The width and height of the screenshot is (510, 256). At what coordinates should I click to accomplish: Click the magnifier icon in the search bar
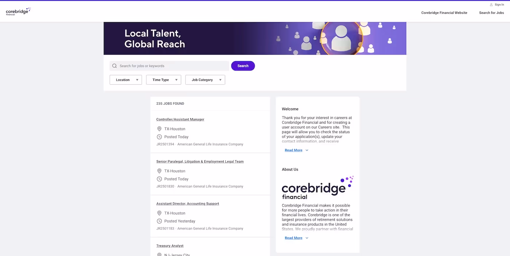114,65
